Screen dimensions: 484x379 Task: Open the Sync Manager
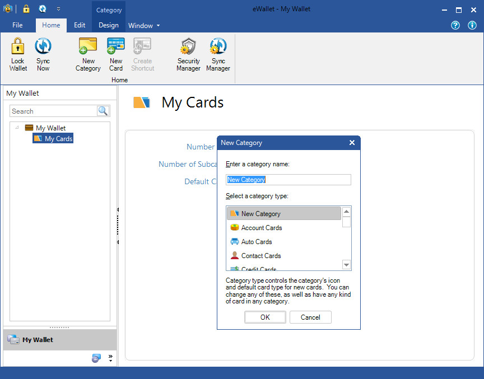(218, 54)
